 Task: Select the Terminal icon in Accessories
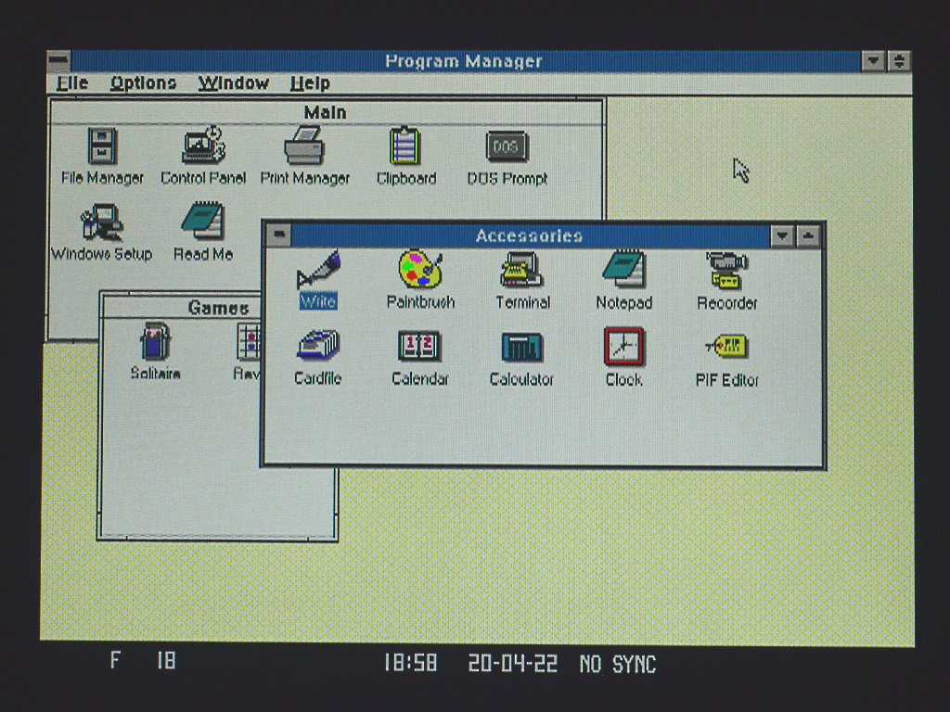(x=521, y=270)
